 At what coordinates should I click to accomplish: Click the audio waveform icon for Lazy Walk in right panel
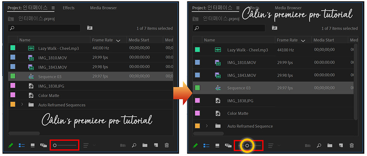[x=218, y=50]
